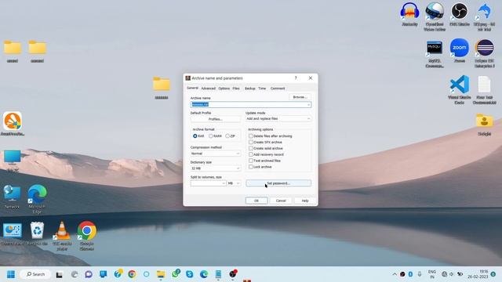Open the Zoom desktop shortcut

click(x=460, y=50)
